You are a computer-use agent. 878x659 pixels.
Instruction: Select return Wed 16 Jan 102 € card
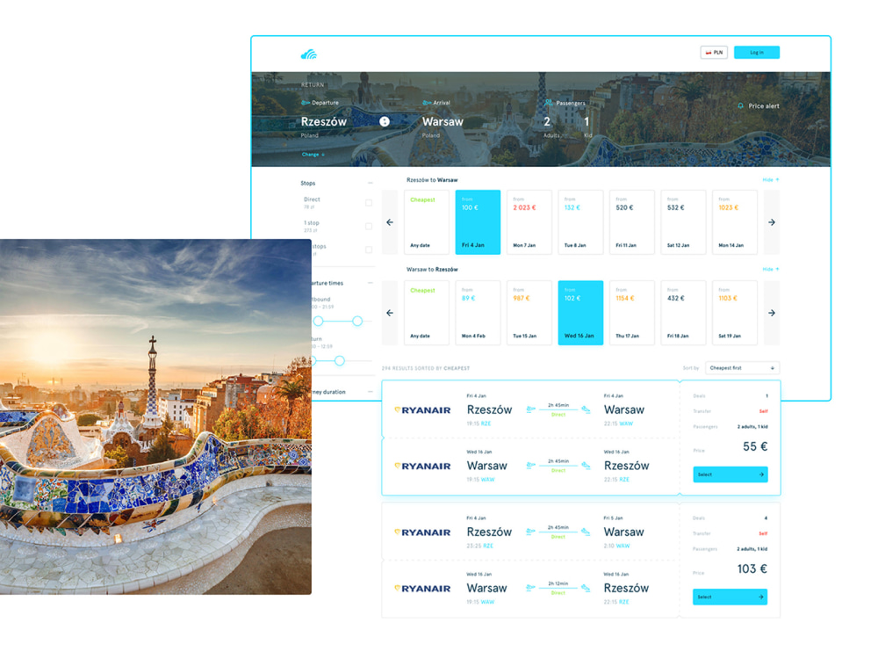point(580,313)
